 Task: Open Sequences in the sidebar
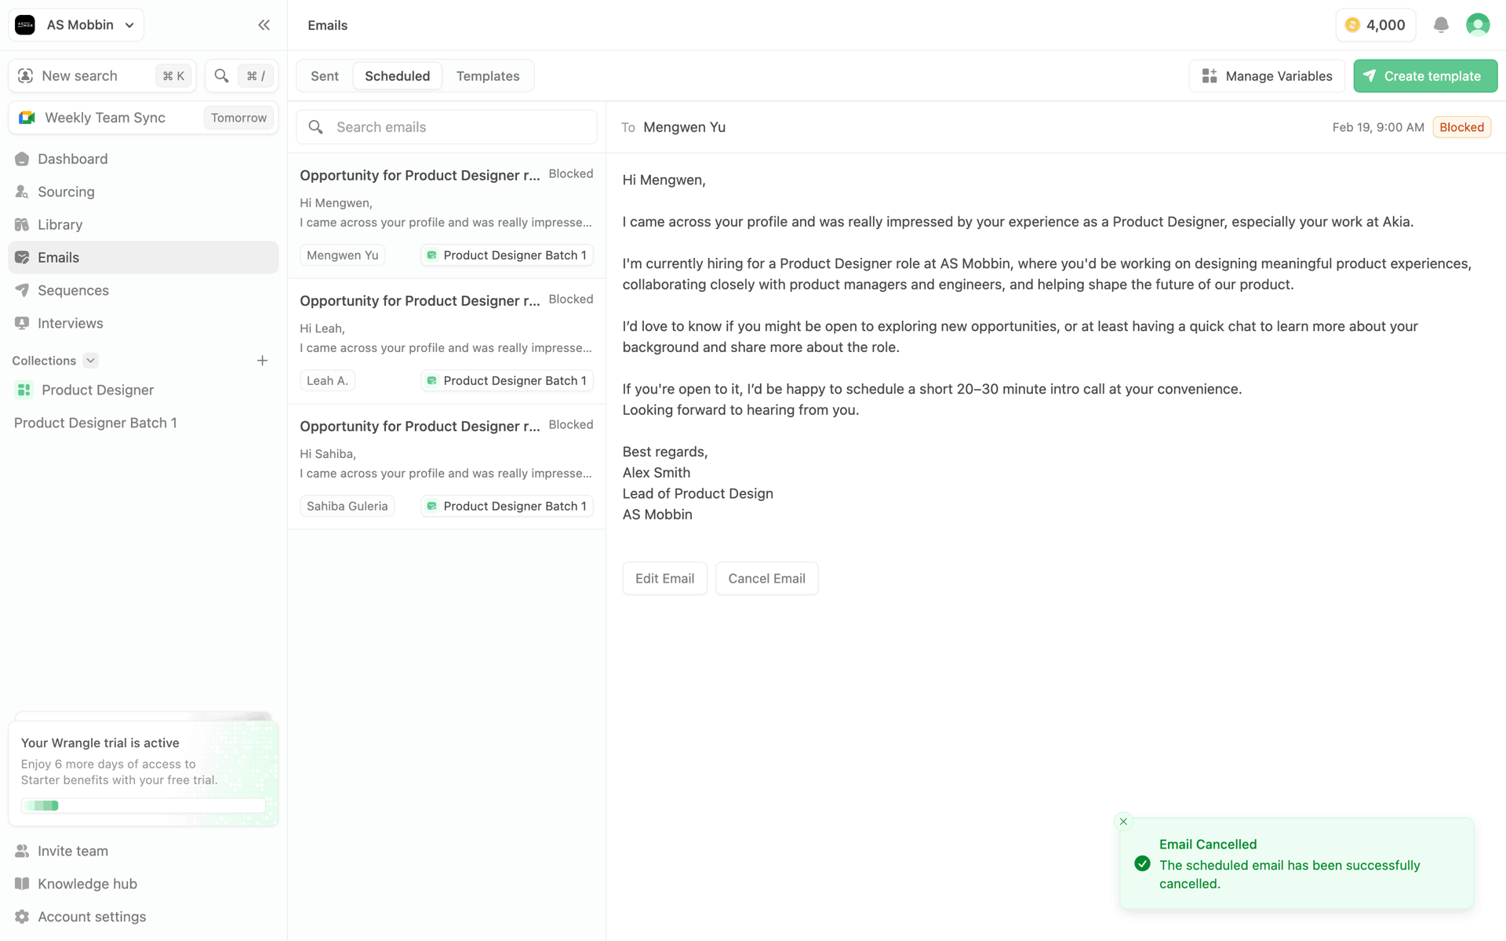144,291
